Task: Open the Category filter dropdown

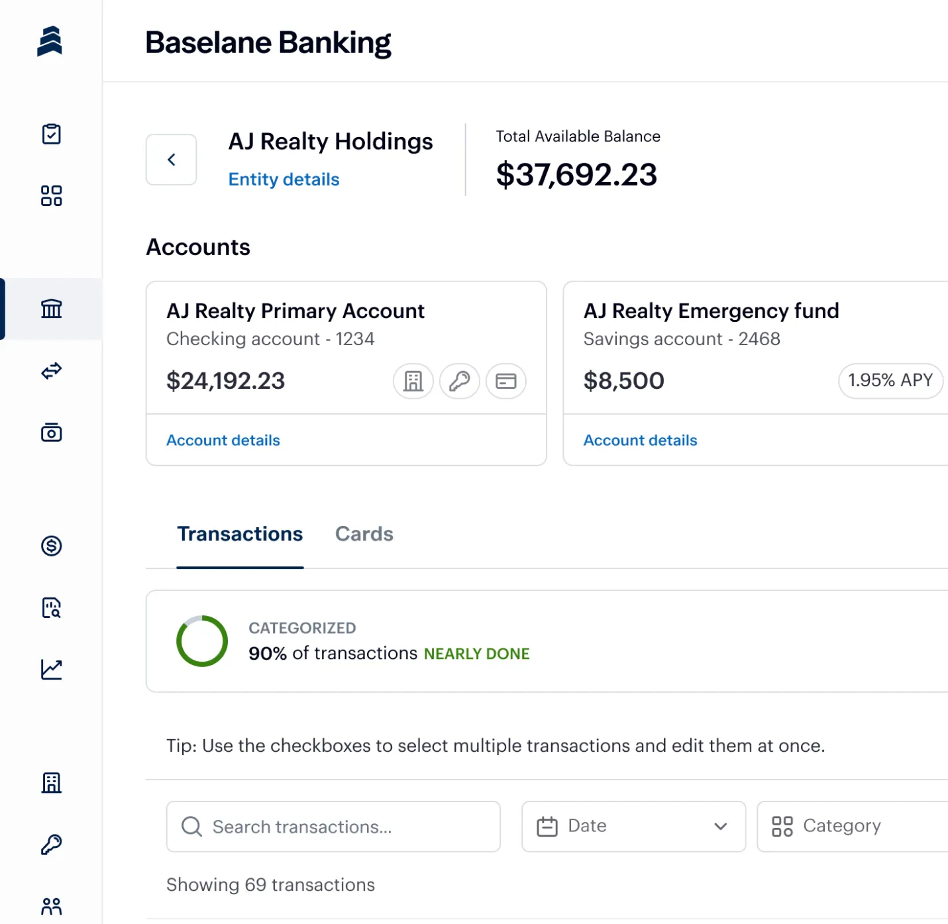Action: [x=853, y=826]
